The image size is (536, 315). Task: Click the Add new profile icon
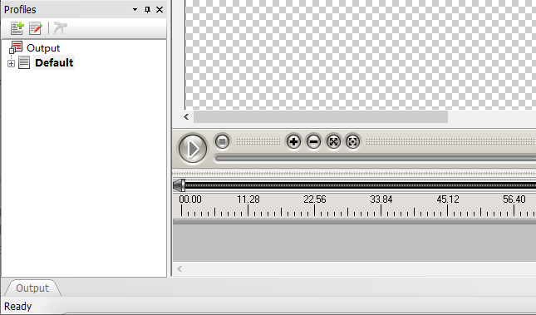(x=17, y=28)
